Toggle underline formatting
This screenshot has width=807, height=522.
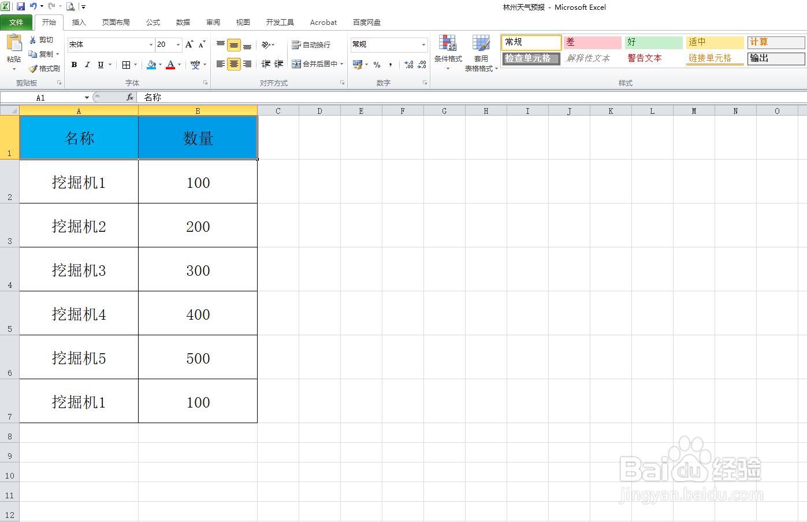point(101,65)
